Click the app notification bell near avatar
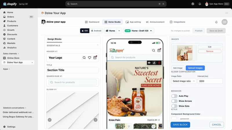 216,22
